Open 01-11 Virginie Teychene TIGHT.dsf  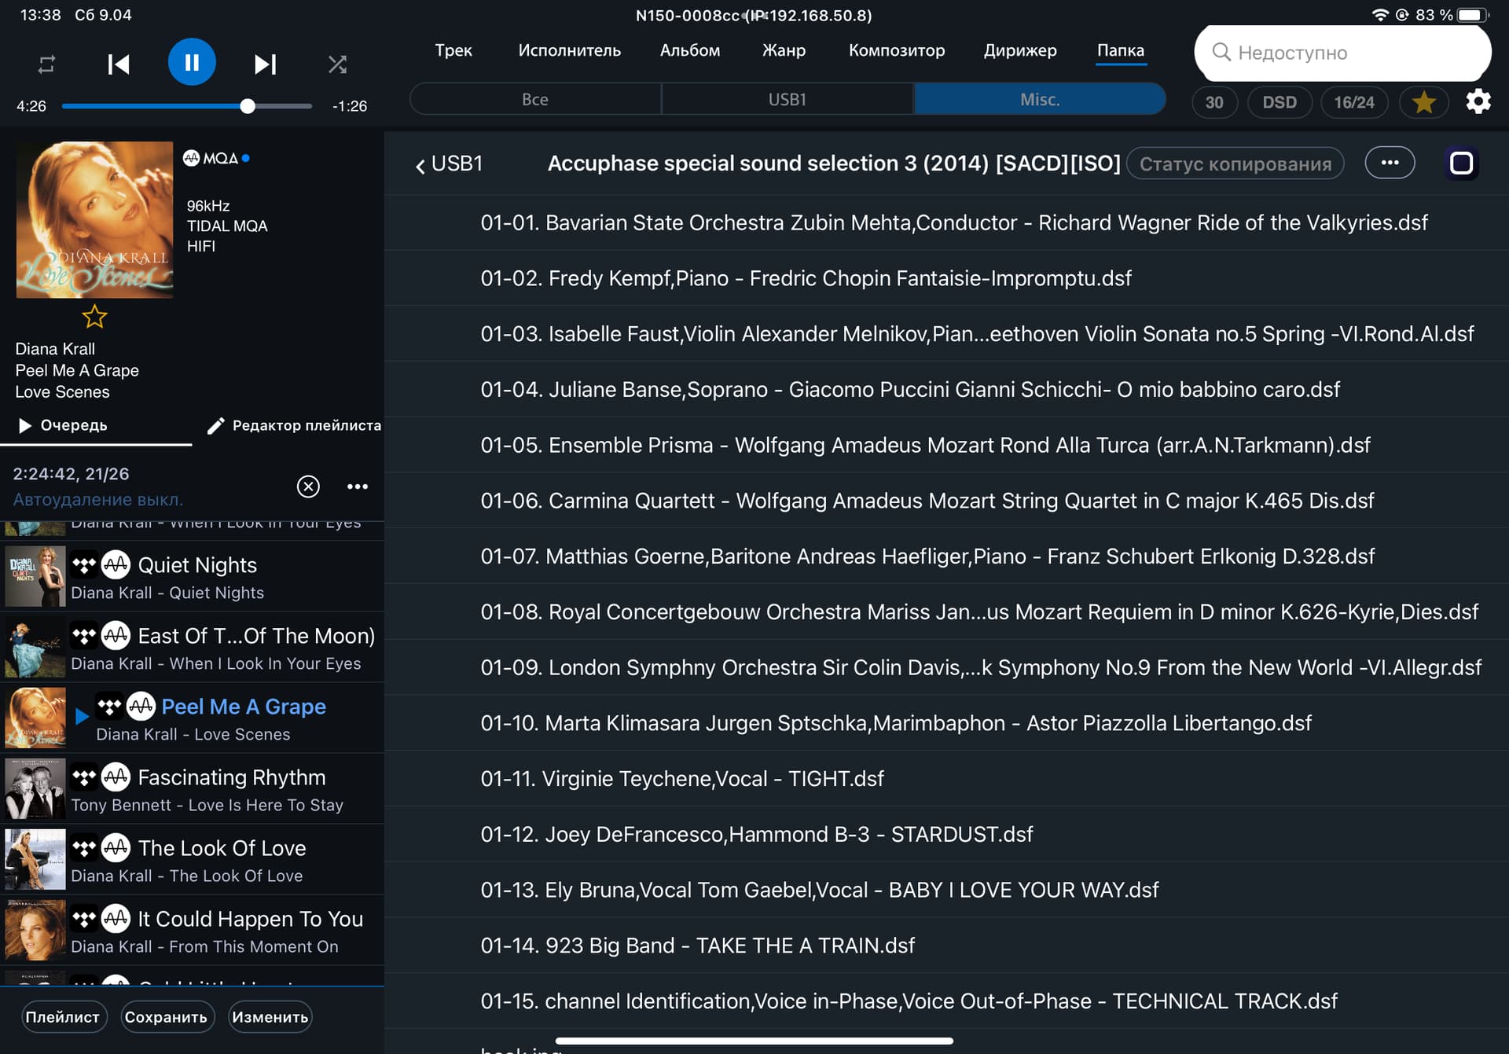946,778
